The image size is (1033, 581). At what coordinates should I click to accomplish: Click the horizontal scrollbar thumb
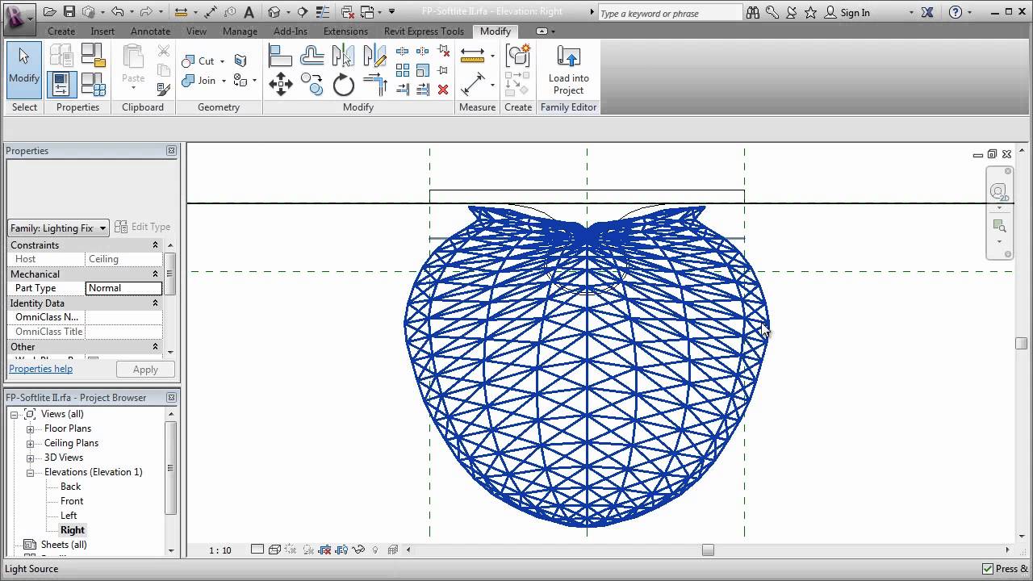coord(708,550)
